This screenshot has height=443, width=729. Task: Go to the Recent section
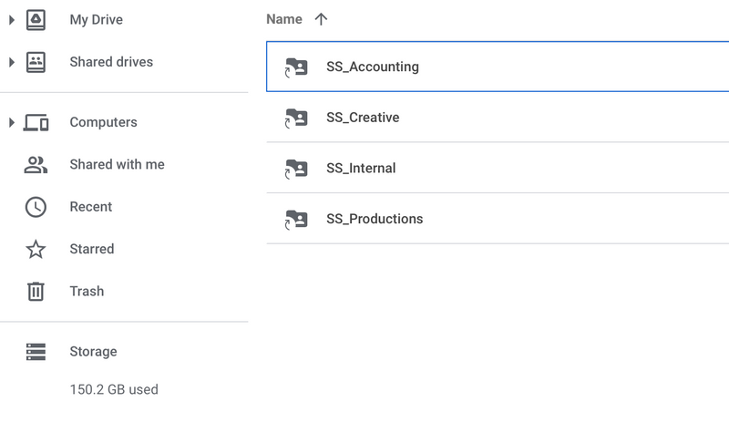(x=91, y=207)
